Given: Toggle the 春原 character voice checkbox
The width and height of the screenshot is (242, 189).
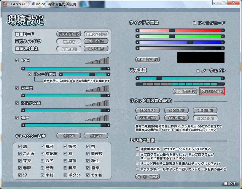Looking at the screenshot, I should point(20,168).
